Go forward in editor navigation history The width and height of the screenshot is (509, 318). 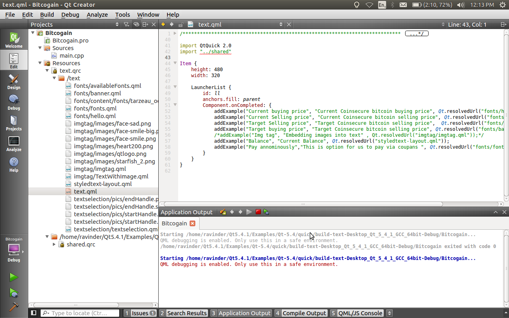tap(172, 25)
